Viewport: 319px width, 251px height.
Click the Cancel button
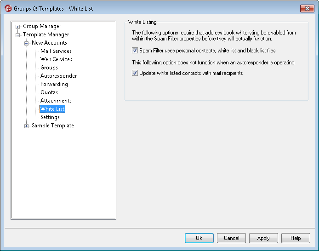point(231,238)
